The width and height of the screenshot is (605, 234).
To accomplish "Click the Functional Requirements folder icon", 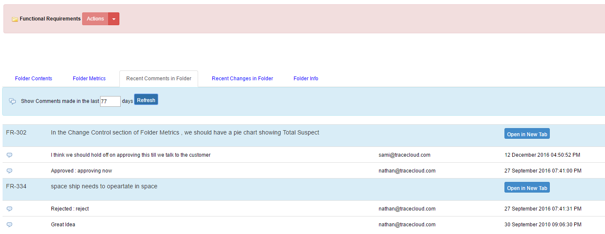I will click(x=15, y=19).
